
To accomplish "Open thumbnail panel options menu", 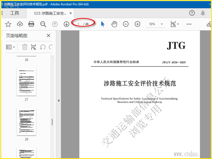I will 10,47.
